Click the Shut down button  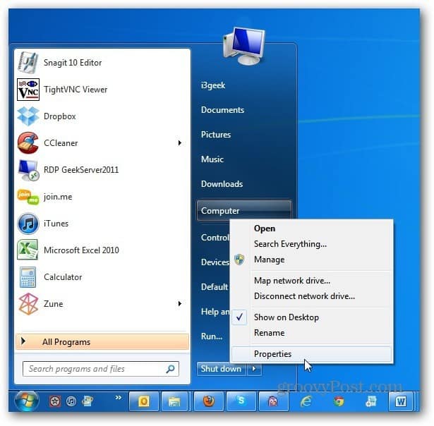[x=221, y=369]
